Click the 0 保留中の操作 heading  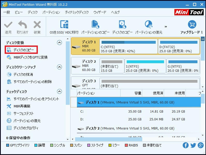tap(18, 138)
